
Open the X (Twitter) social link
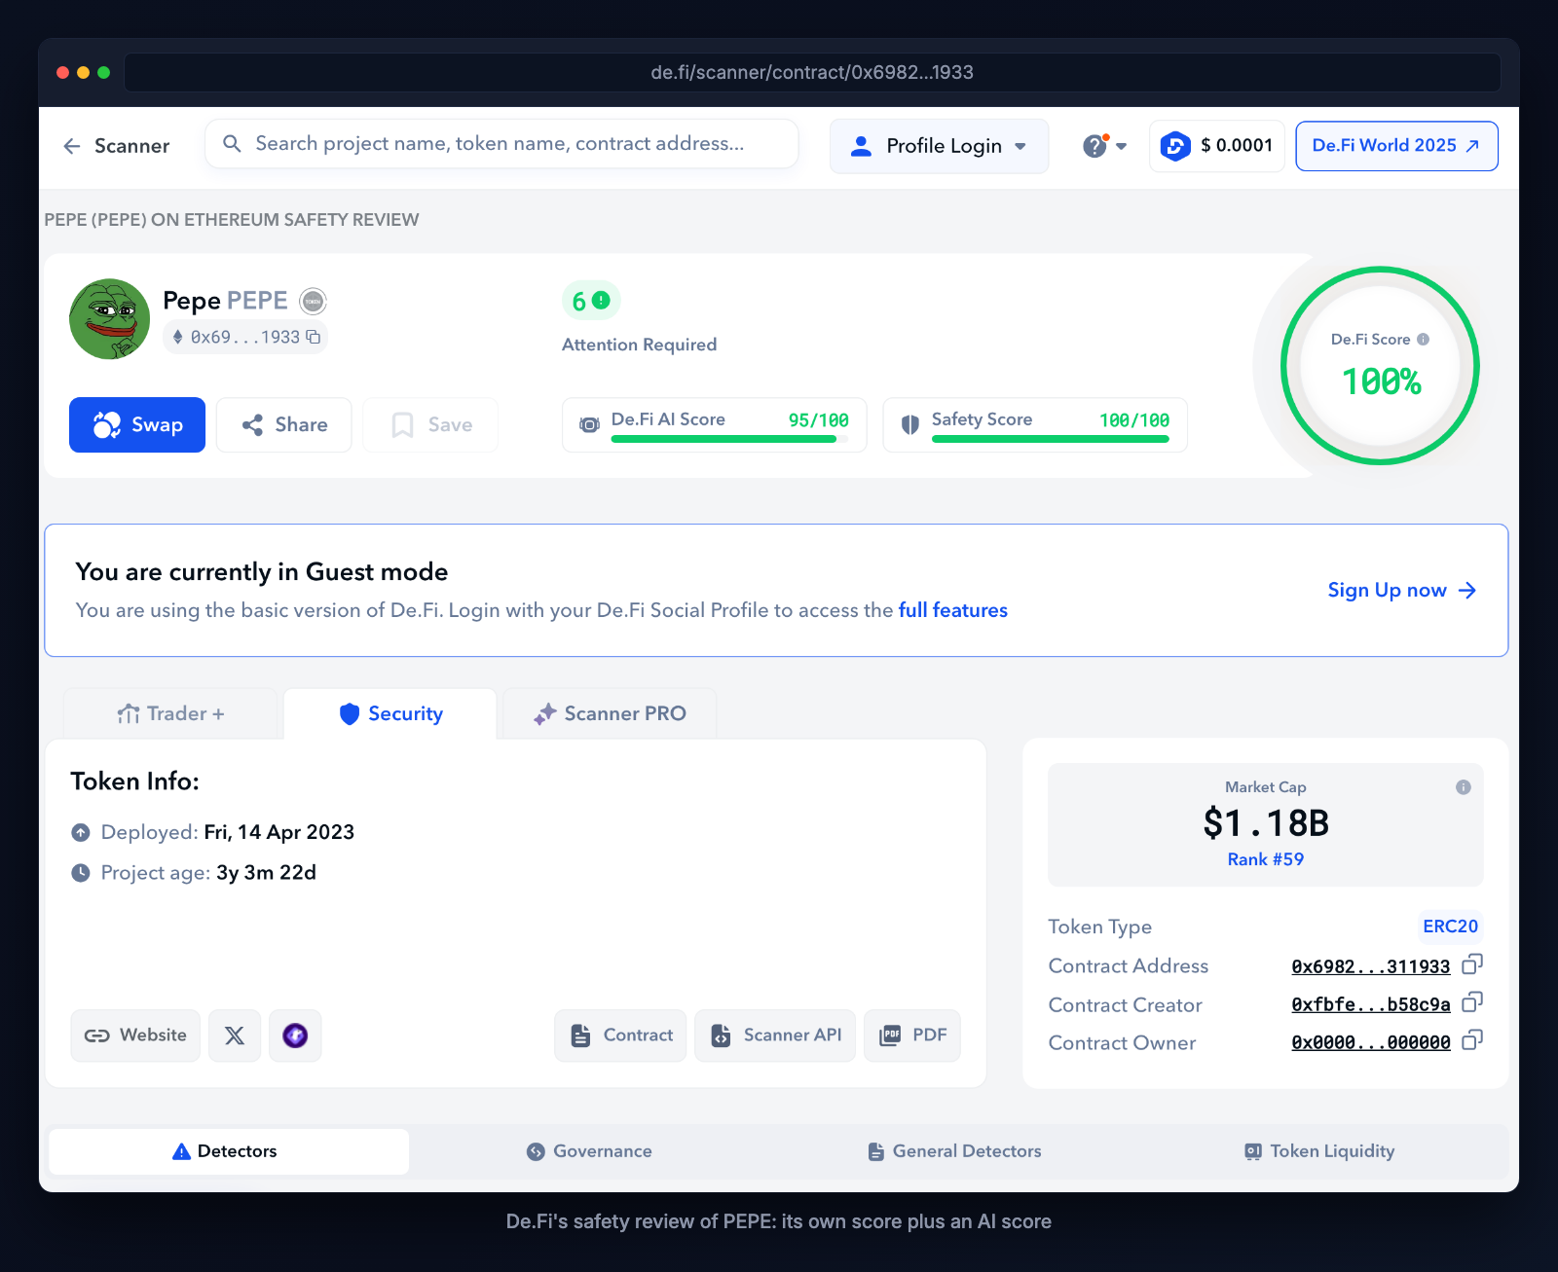pos(235,1036)
